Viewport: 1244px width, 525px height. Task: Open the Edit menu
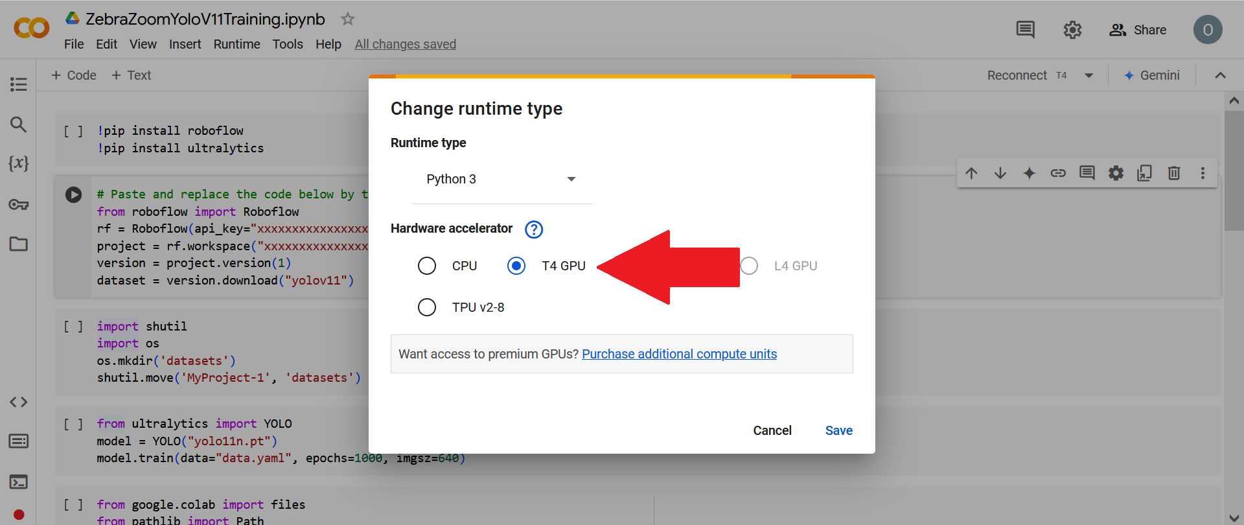pyautogui.click(x=106, y=44)
